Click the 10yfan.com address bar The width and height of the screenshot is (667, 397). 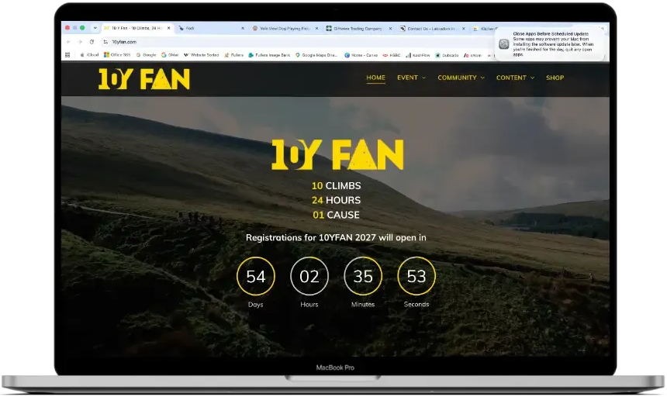pyautogui.click(x=298, y=42)
